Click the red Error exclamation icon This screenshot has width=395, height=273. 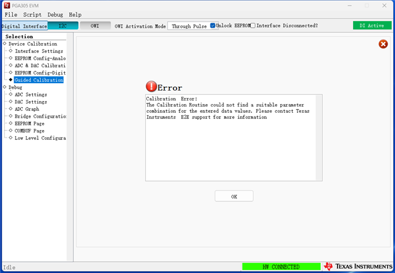coord(151,86)
